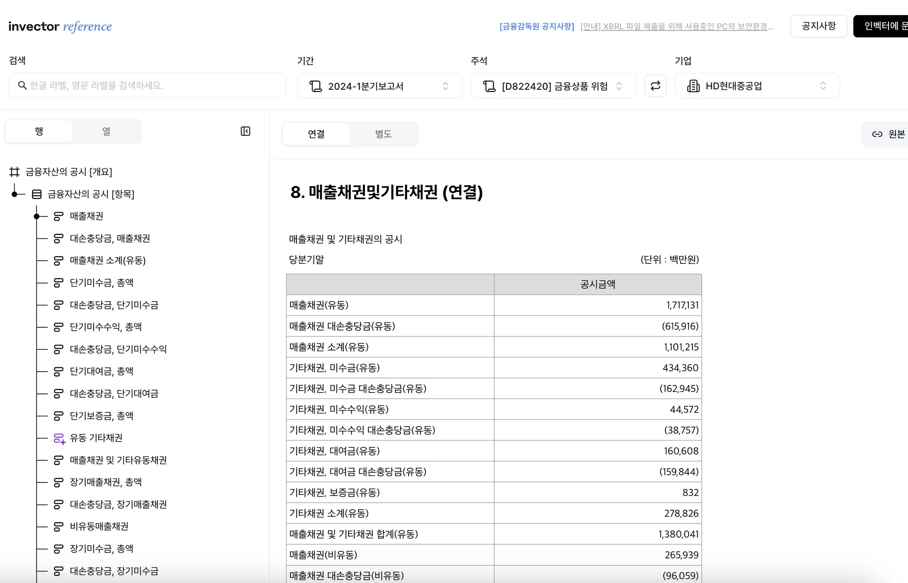The height and width of the screenshot is (583, 908).
Task: Open the [D822420] 금융상품 위험 note dropdown
Action: point(552,86)
